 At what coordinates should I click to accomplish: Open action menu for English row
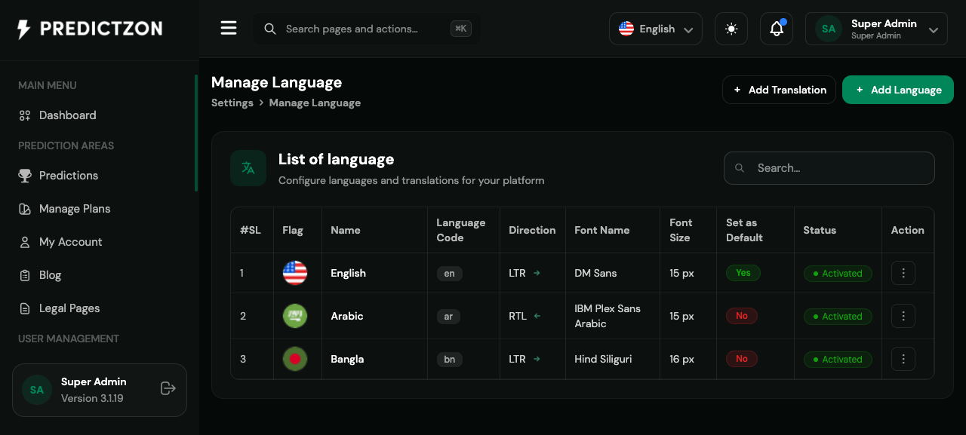pos(903,273)
